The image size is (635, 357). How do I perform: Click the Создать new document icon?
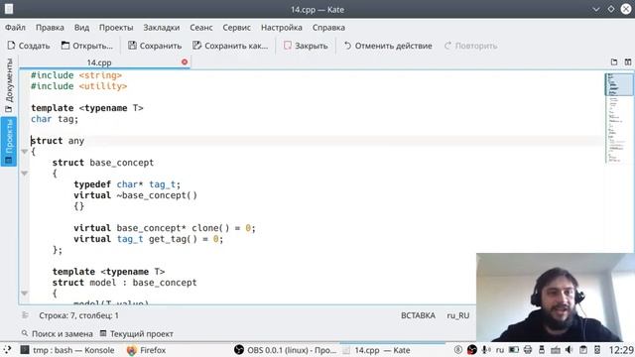tap(11, 46)
